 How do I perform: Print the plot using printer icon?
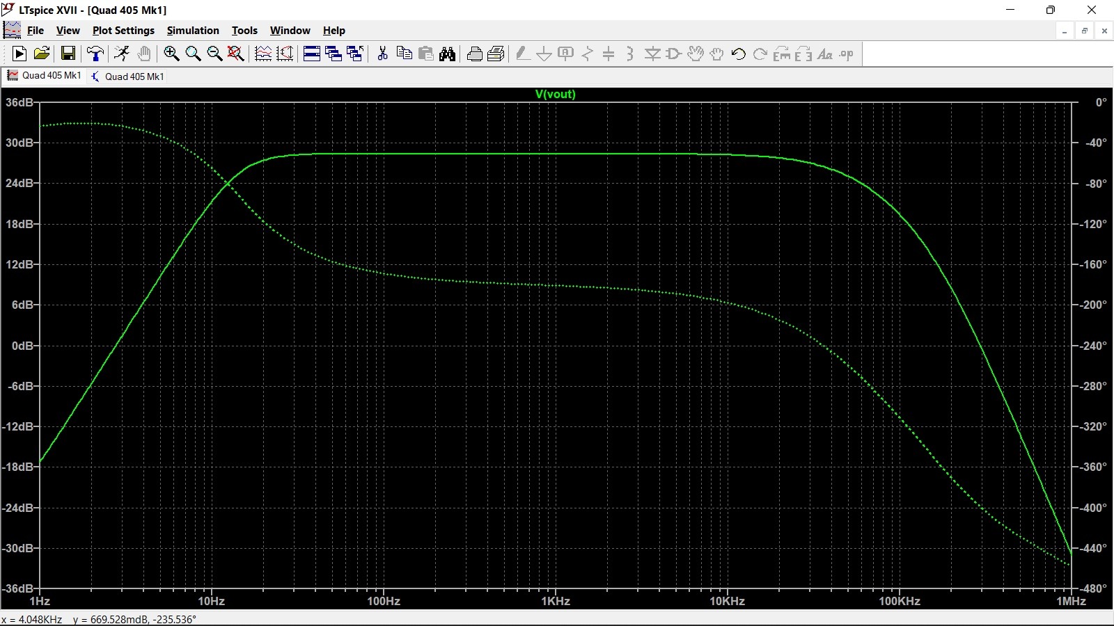pos(496,54)
